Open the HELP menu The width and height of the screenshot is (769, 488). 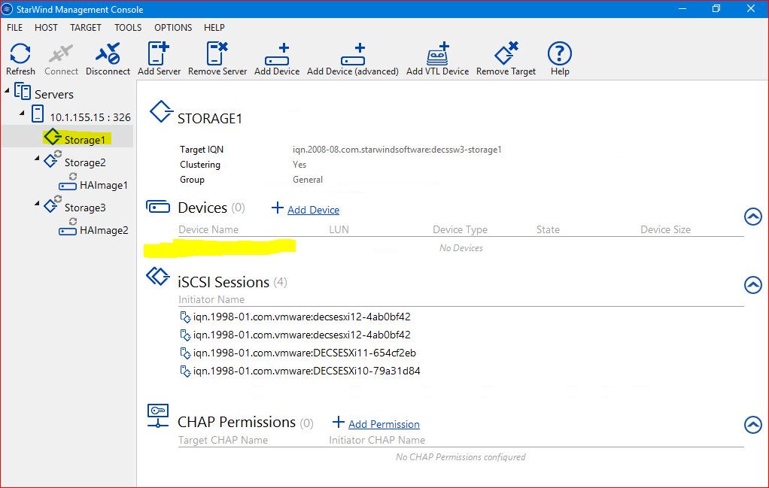point(214,27)
